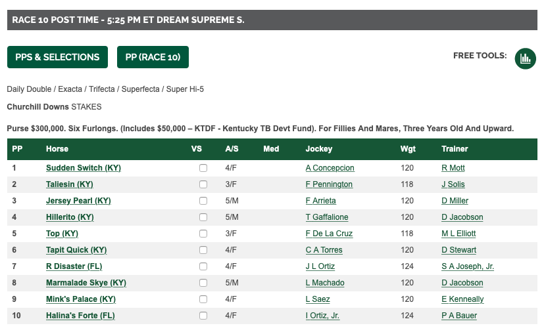Click jockey I Ortiz, Jr. link
This screenshot has width=546, height=334.
click(x=322, y=316)
